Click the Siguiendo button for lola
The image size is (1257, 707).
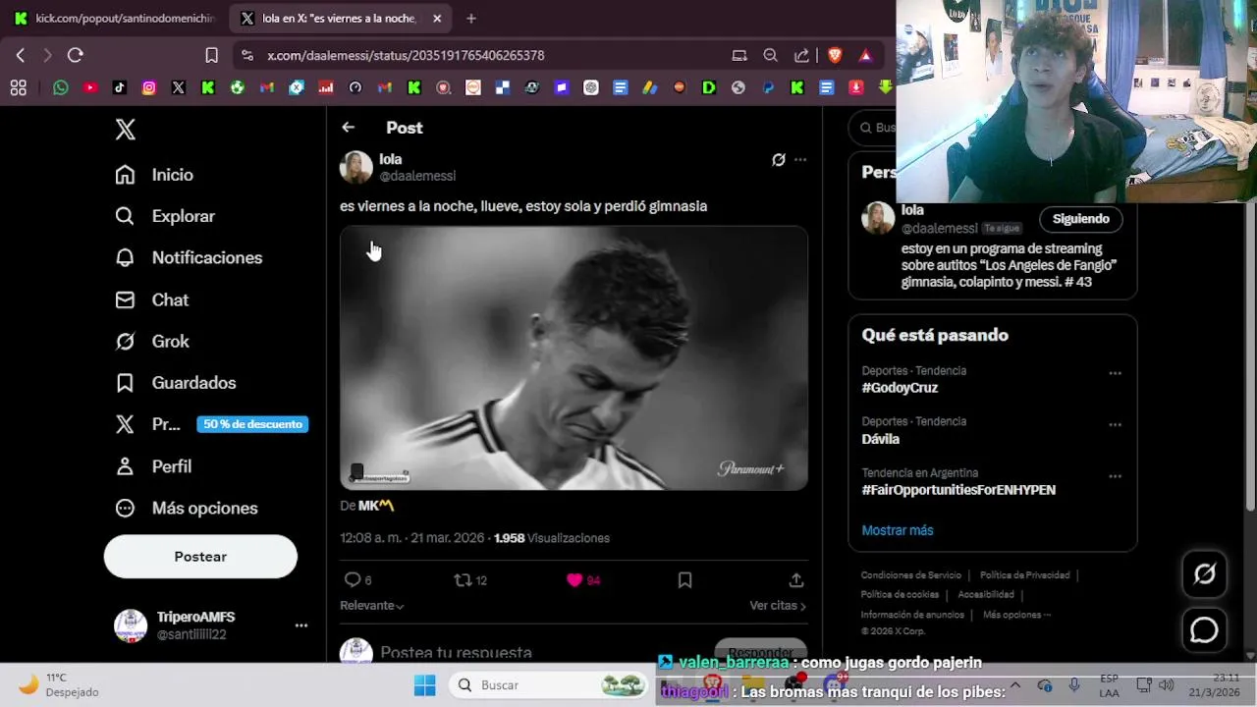coord(1080,219)
